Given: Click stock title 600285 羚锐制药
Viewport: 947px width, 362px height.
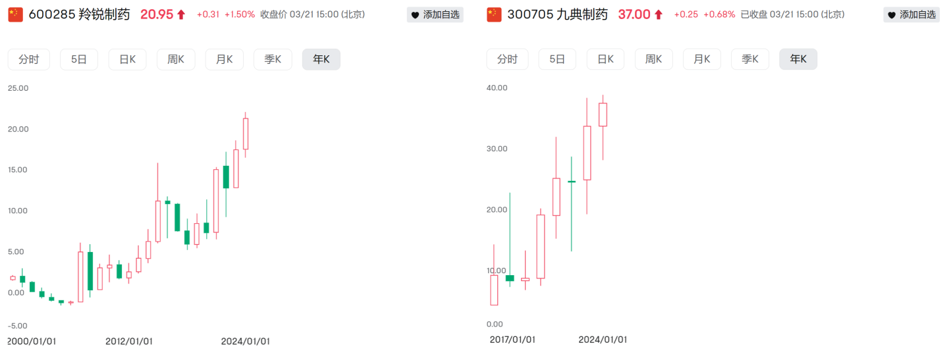Looking at the screenshot, I should point(79,14).
